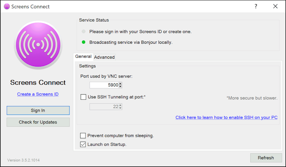Click 'Broadcasting service via Bonjour locally.' text
The height and width of the screenshot is (167, 286).
[131, 42]
